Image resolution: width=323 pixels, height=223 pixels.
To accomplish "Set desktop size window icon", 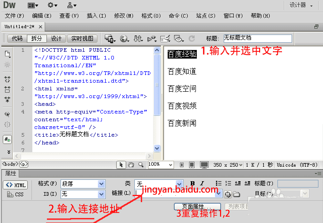I will pos(204,165).
